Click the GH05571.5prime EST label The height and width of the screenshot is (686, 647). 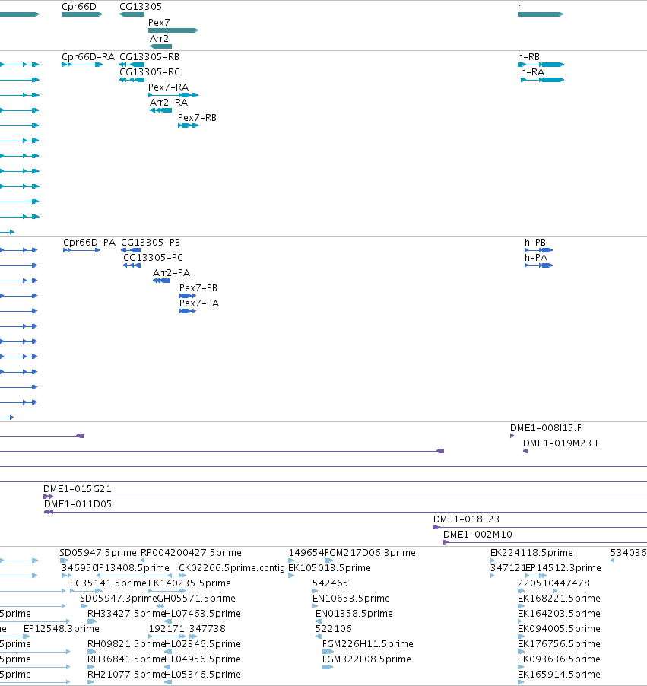point(196,598)
